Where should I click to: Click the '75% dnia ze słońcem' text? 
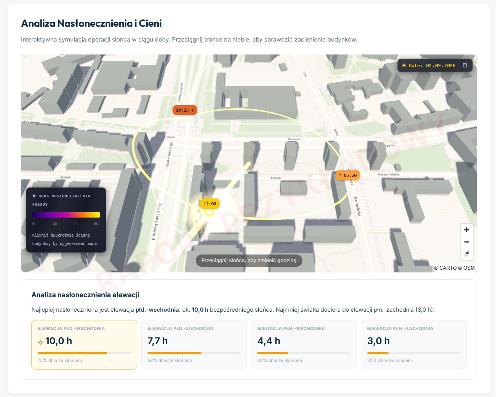[60, 360]
